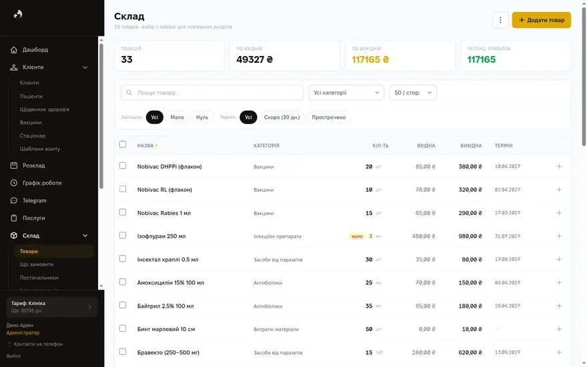Check the Амоксицилін 15% 100 мл checkbox
This screenshot has width=587, height=367.
click(123, 282)
